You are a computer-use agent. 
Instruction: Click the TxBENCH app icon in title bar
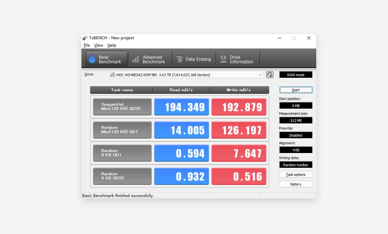(x=85, y=38)
